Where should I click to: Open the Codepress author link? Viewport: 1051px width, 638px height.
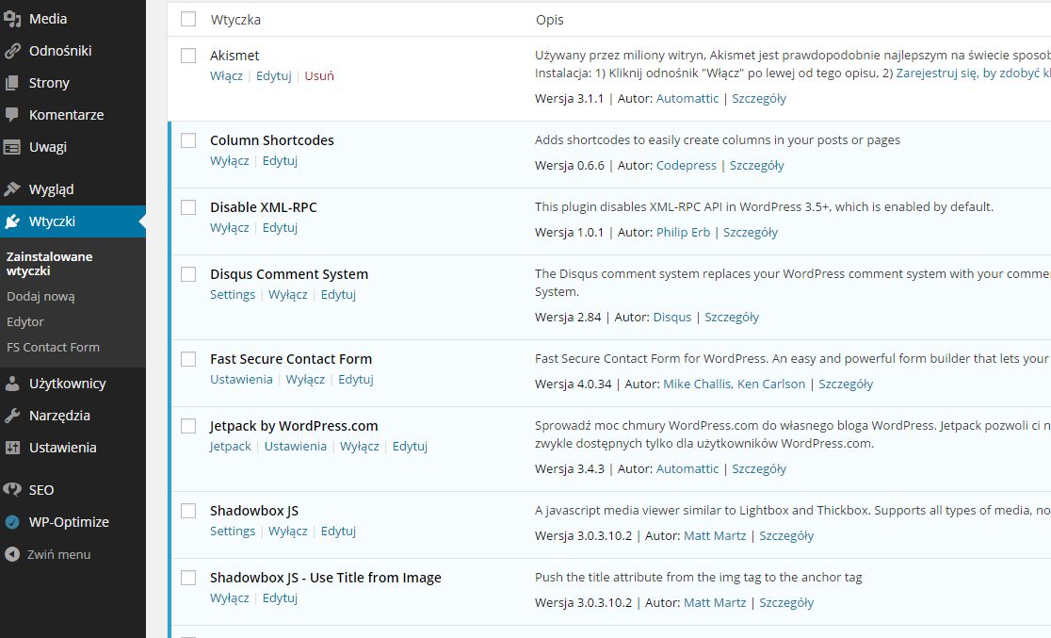click(x=687, y=166)
